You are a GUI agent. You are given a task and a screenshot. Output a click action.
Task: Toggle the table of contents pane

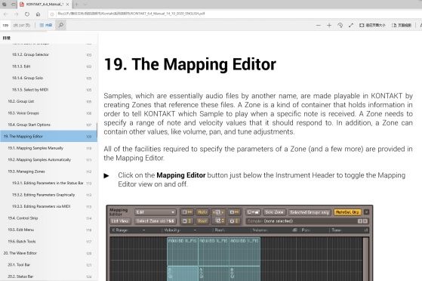tap(46, 26)
